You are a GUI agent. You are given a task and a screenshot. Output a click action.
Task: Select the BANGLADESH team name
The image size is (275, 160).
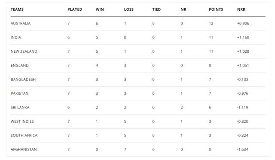(x=23, y=79)
